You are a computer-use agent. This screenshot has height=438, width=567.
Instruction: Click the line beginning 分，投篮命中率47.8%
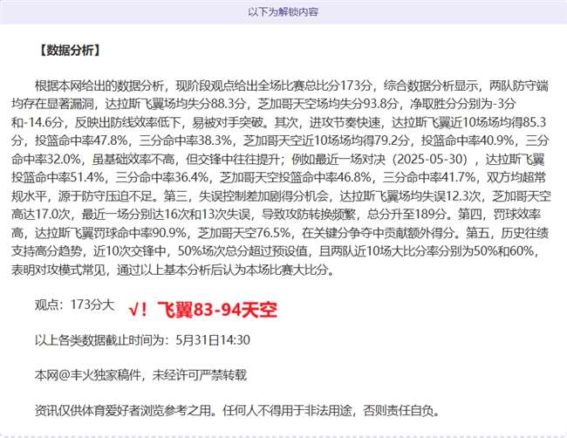tap(280, 140)
